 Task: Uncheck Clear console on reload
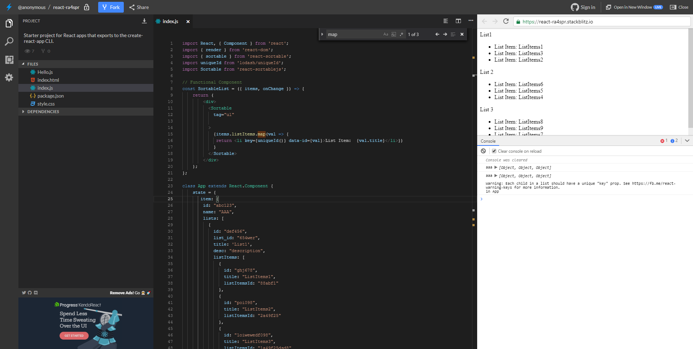pyautogui.click(x=494, y=151)
